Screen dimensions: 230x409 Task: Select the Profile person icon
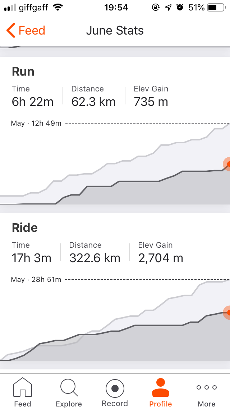[x=161, y=387]
